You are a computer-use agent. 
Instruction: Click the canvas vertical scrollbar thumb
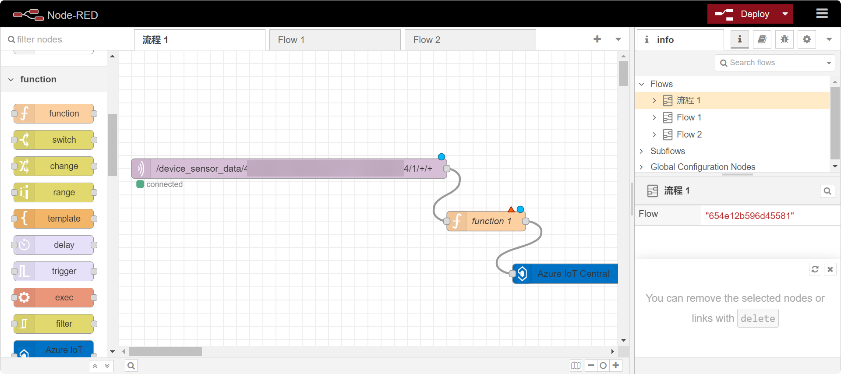623,73
